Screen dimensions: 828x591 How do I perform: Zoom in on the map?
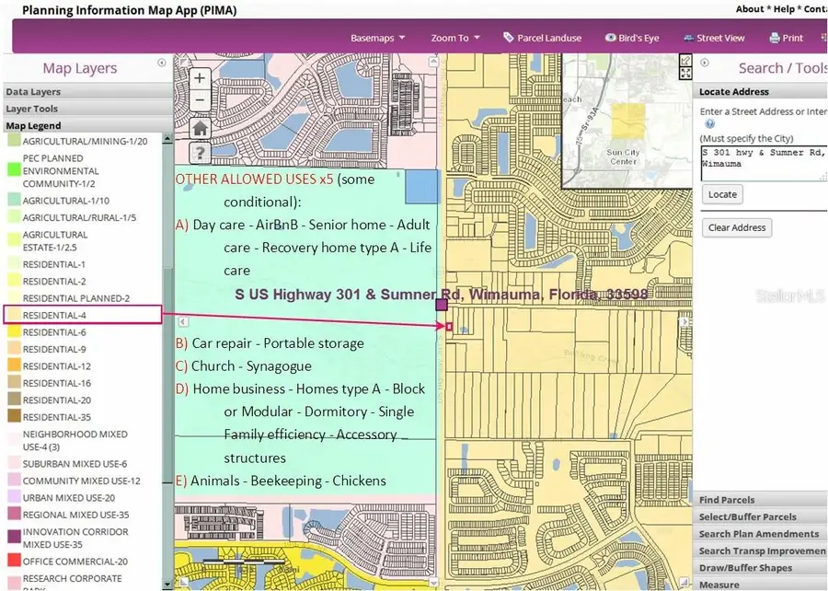tap(200, 79)
